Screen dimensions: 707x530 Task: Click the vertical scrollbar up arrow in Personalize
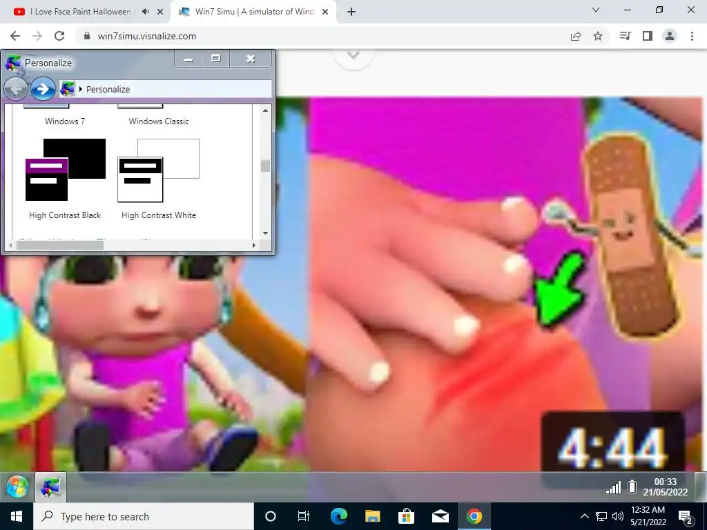[265, 110]
